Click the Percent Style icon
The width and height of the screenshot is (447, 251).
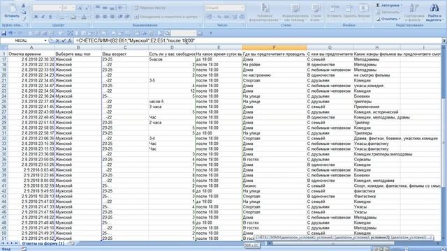219,17
